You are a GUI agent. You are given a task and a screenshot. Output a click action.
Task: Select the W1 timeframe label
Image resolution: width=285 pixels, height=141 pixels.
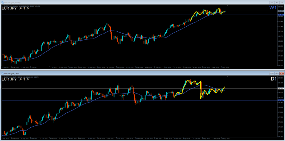pos(273,8)
